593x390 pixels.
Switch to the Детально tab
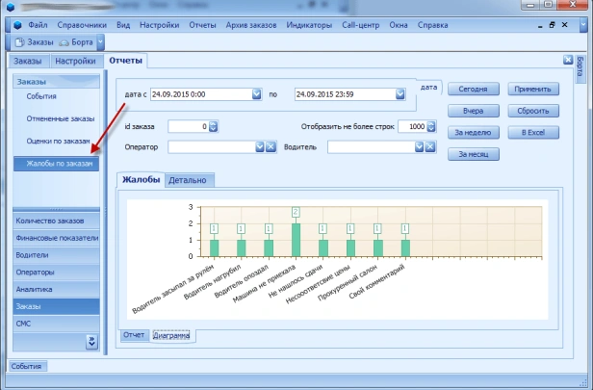pyautogui.click(x=189, y=180)
